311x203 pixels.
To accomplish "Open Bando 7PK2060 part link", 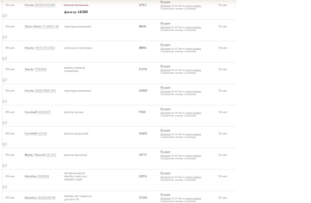I will (40, 69).
